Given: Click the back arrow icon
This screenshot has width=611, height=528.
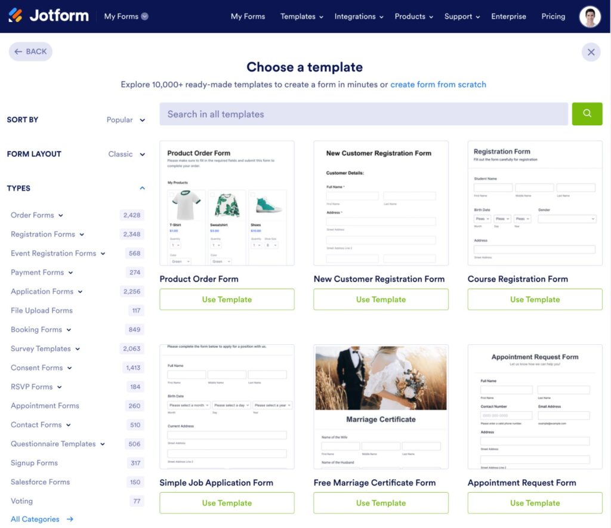Looking at the screenshot, I should point(20,52).
